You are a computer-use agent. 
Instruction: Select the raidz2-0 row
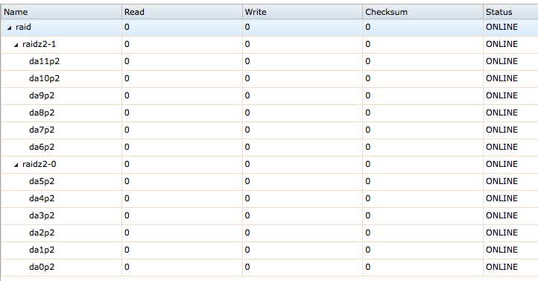pos(269,165)
